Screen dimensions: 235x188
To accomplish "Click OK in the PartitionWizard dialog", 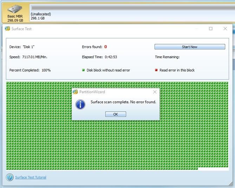I will 116,114.
